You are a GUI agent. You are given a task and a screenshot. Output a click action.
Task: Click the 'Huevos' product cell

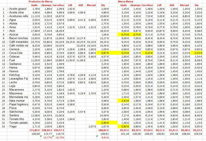point(18,71)
